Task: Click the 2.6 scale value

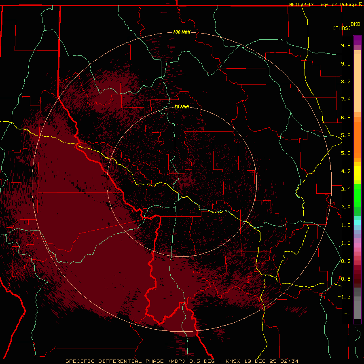Action: [346, 207]
